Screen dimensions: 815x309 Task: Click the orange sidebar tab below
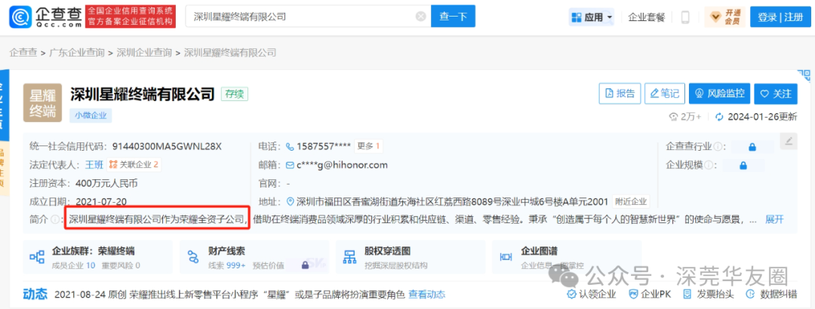click(x=5, y=169)
